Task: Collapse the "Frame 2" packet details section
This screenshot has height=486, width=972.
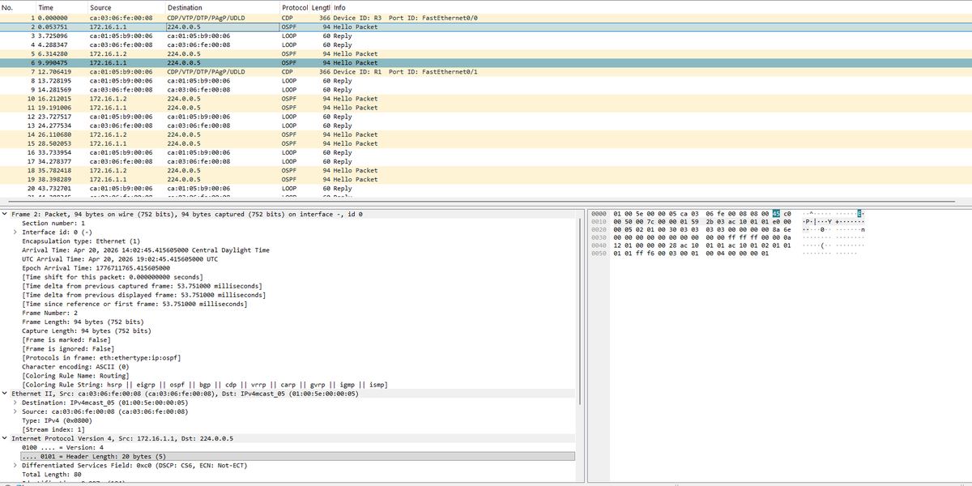Action: [x=6, y=214]
